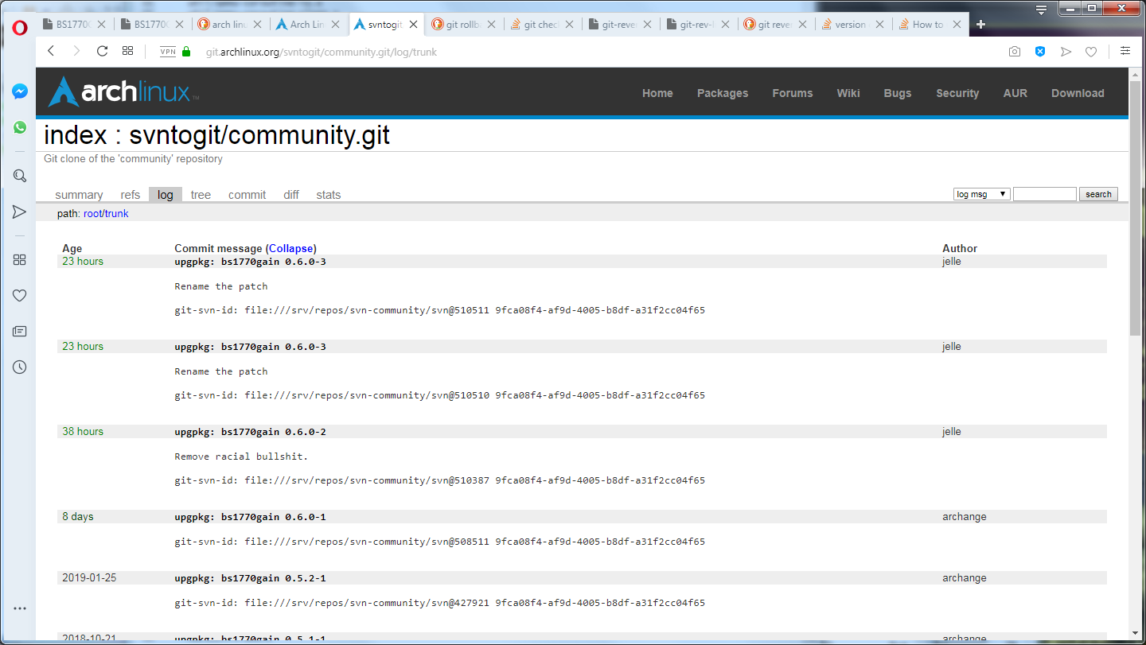Open the 'trunk' path link
The height and width of the screenshot is (645, 1146).
[x=117, y=214]
